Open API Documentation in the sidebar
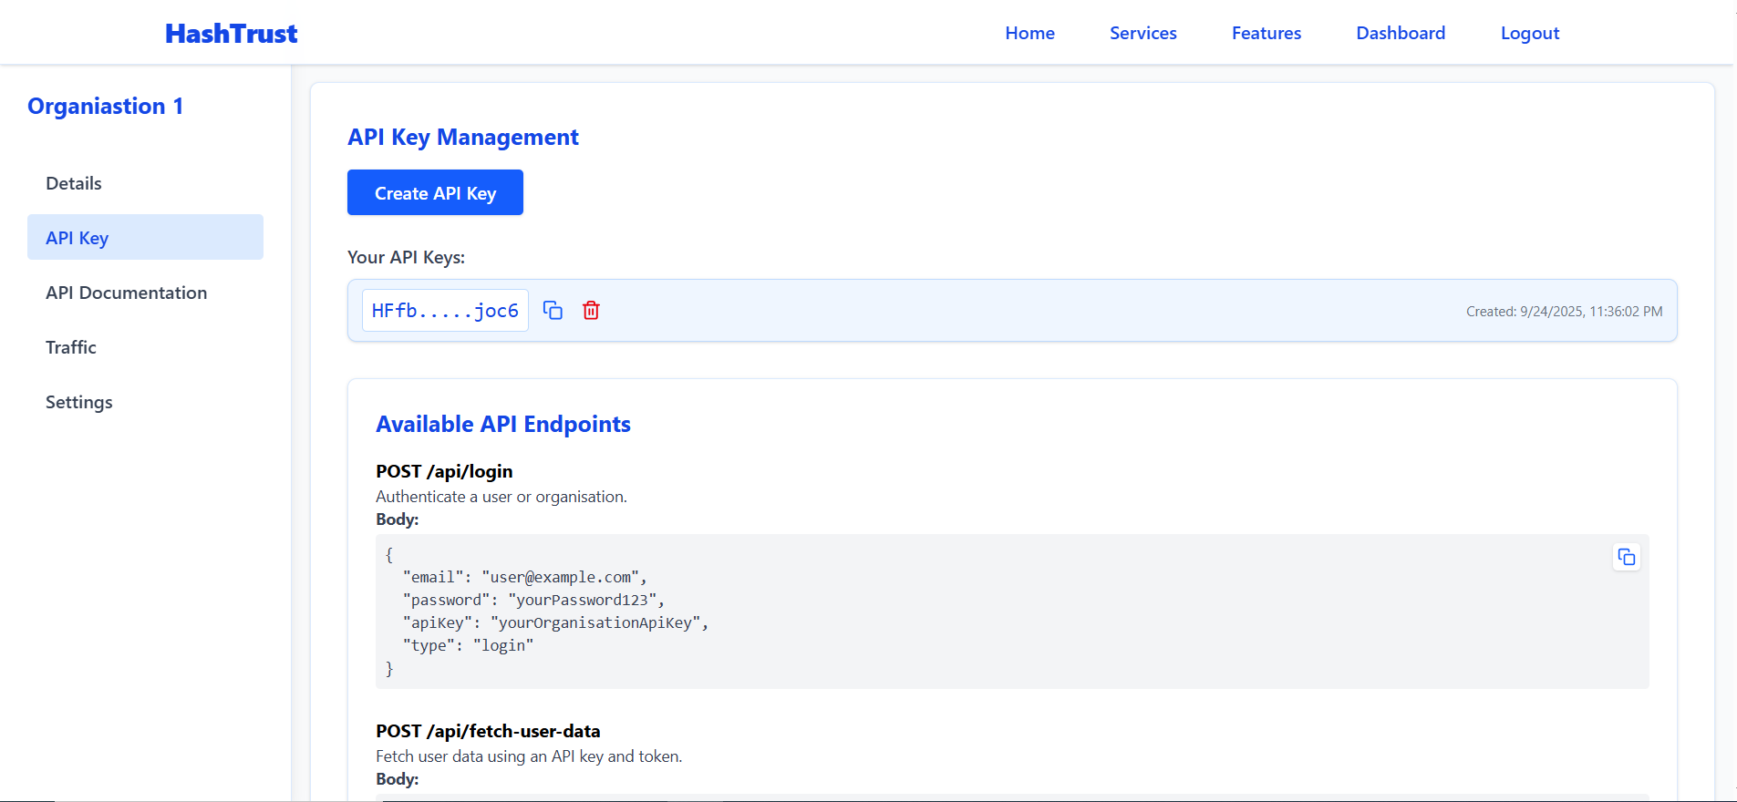The image size is (1737, 802). pyautogui.click(x=145, y=293)
